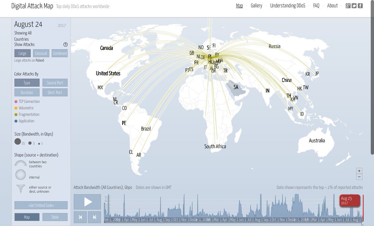Screen dimensions: 374x226
Task: Click the NO label on the map
Action: (201, 48)
